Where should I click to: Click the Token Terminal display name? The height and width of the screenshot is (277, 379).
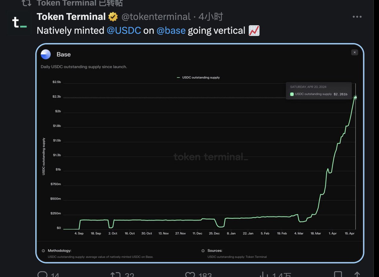point(71,17)
